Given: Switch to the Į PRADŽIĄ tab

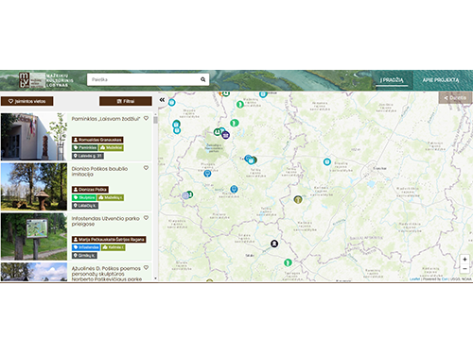Looking at the screenshot, I should 392,80.
